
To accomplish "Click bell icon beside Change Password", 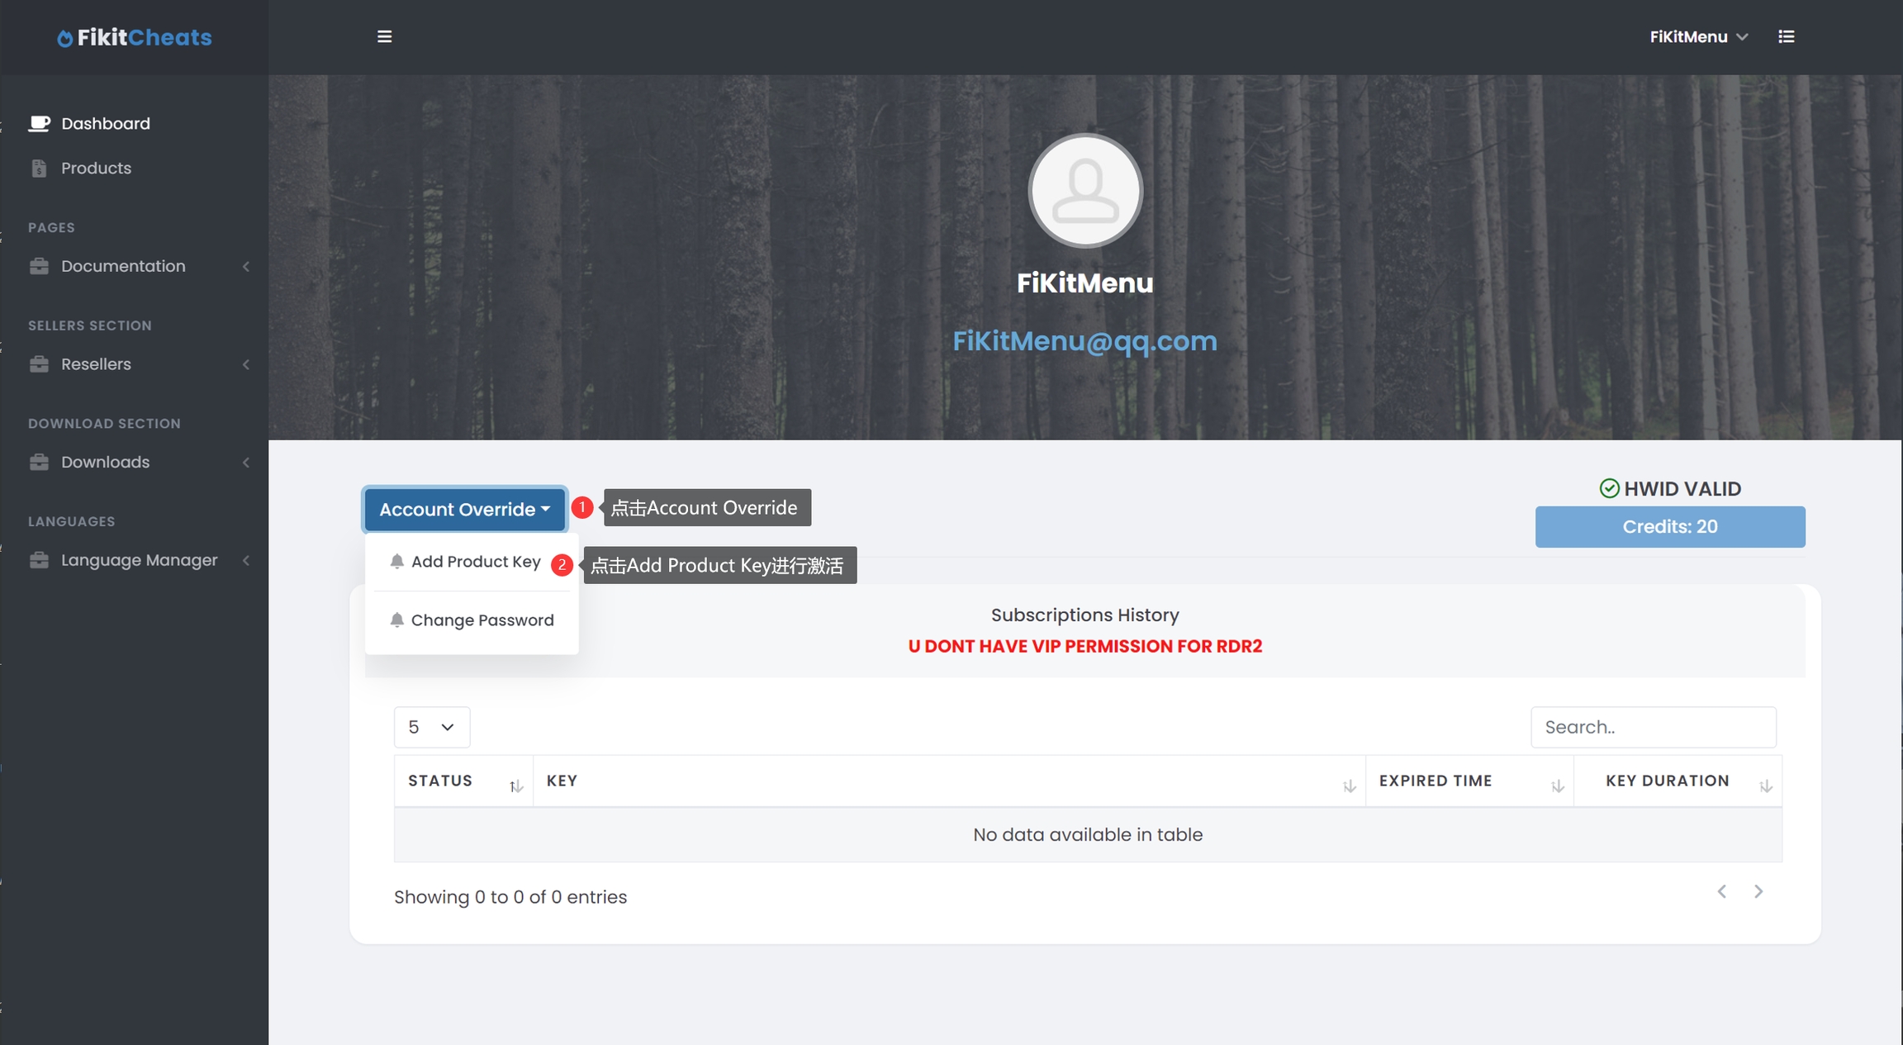I will (x=396, y=620).
